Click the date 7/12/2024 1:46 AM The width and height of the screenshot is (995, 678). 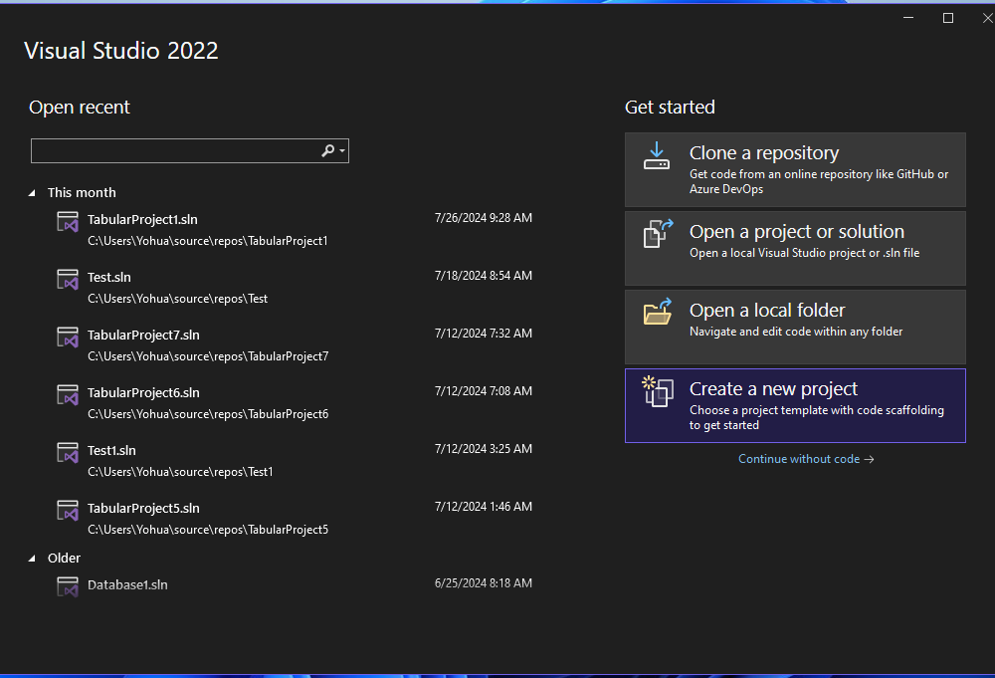click(x=484, y=507)
